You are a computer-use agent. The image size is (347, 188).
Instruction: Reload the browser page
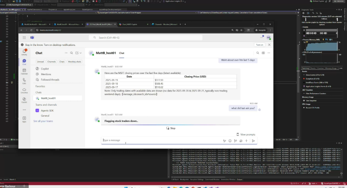pos(31,30)
